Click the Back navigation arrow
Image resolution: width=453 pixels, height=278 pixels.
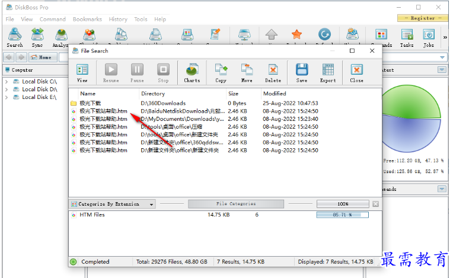pyautogui.click(x=9, y=57)
